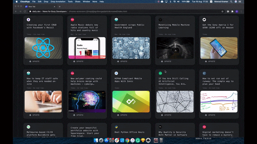Click the Python source icon on the Real Python card
Screen dimensions: 257x144
point(116,127)
